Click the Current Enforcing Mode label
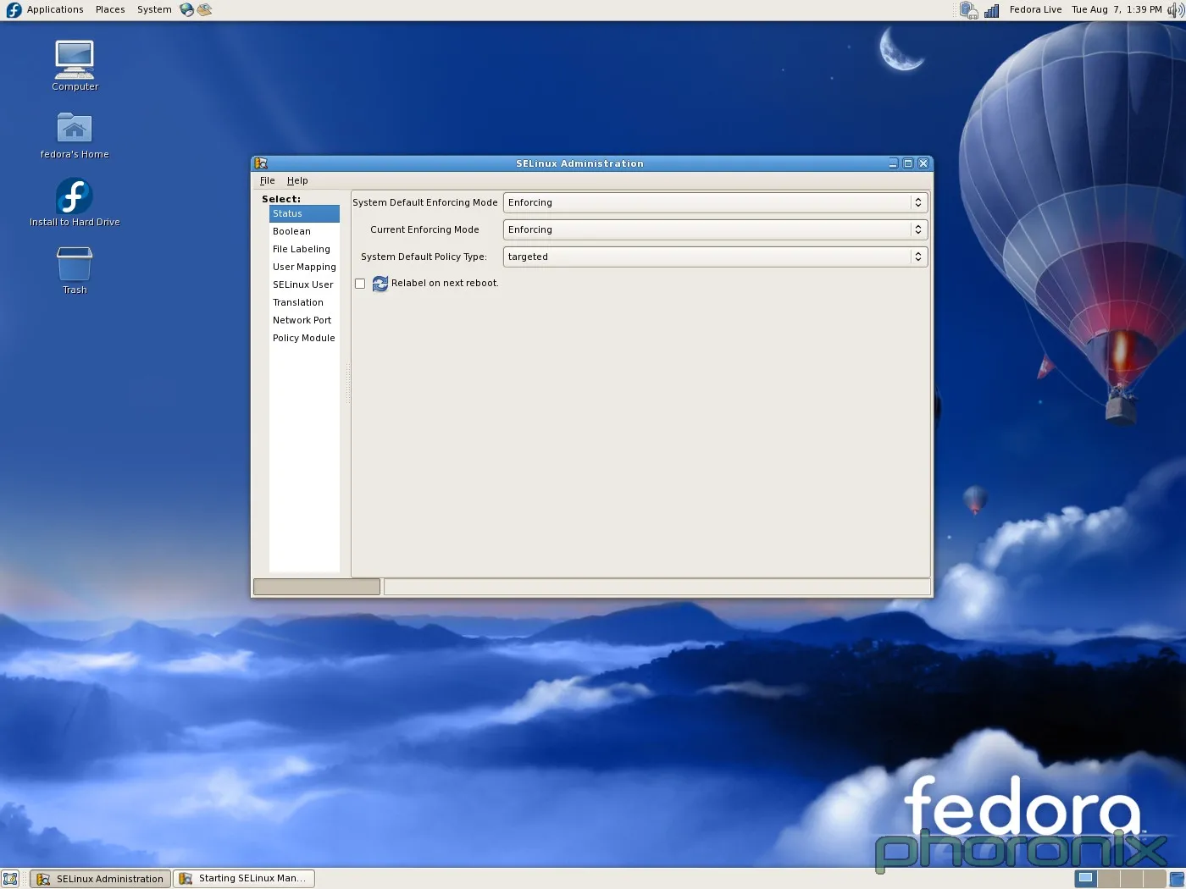Screen dimensions: 1186x889 [x=424, y=229]
